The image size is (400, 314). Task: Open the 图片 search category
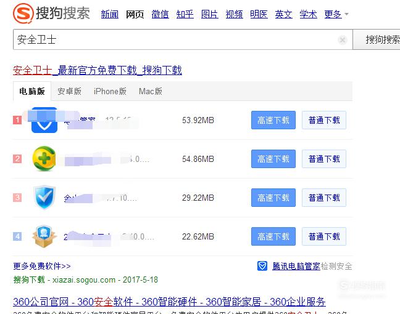(x=210, y=14)
